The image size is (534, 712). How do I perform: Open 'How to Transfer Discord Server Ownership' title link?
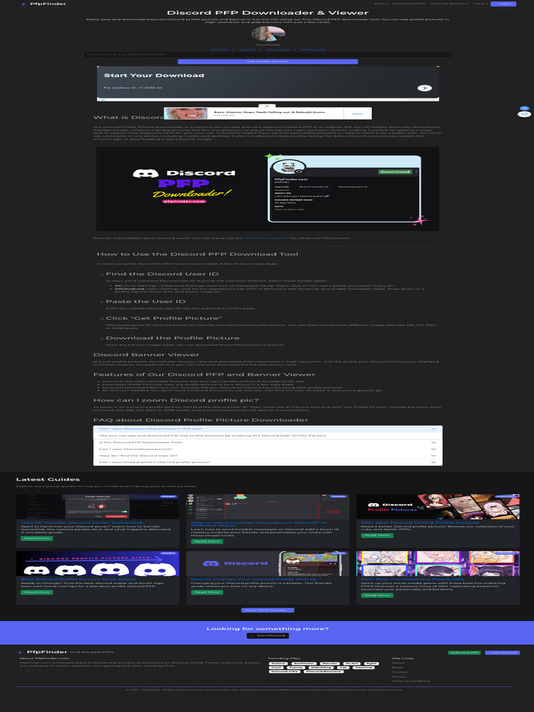pyautogui.click(x=82, y=523)
